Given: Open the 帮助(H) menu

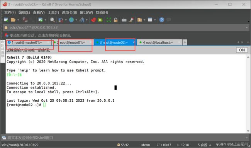Looking at the screenshot, I should (102, 12).
